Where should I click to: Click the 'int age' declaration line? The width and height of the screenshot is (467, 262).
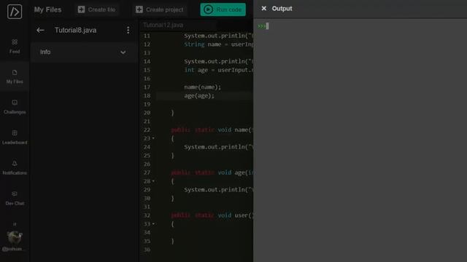click(218, 70)
